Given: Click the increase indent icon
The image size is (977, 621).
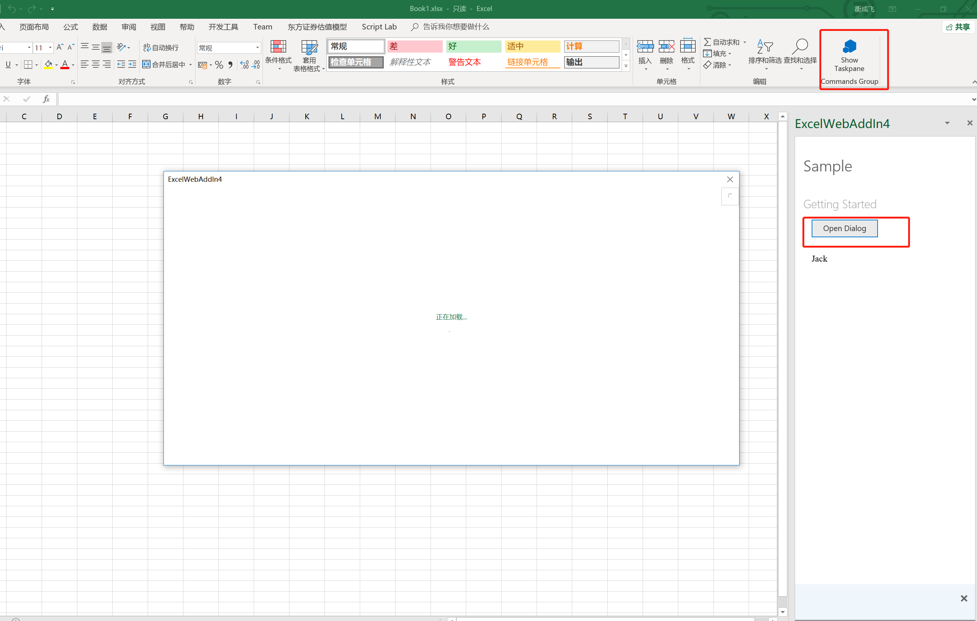Looking at the screenshot, I should pyautogui.click(x=132, y=64).
